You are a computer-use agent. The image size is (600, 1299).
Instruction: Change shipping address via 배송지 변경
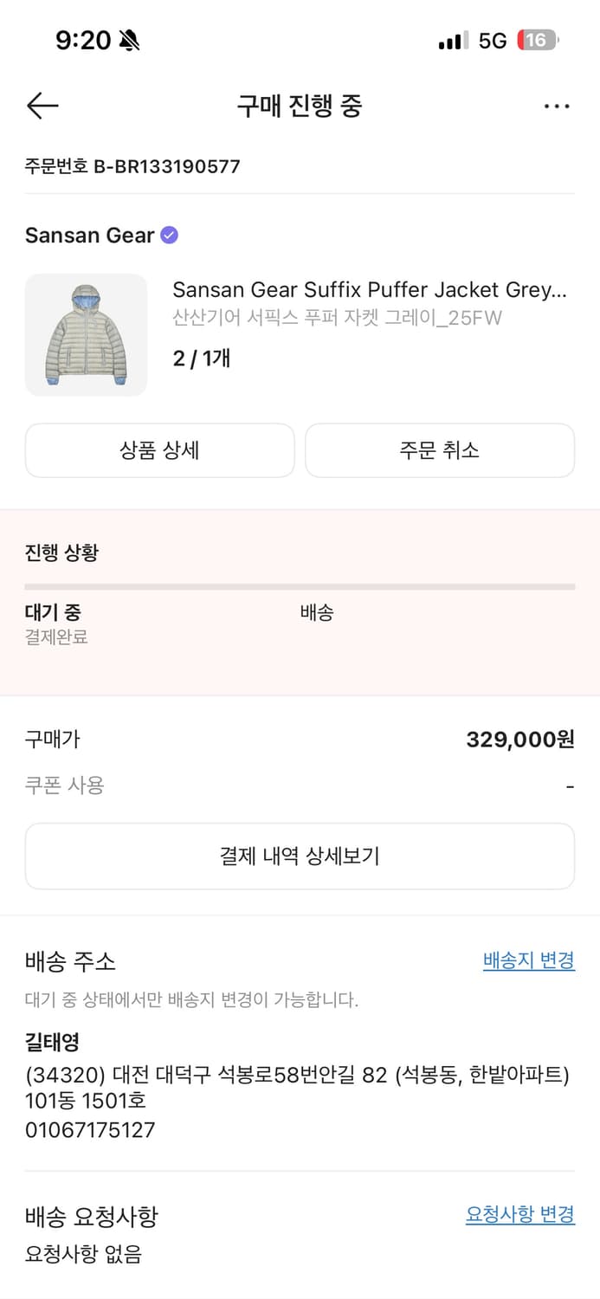[x=528, y=961]
